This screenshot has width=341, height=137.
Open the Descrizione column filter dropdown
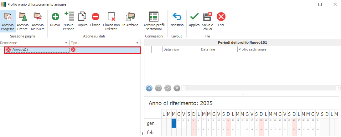point(66,43)
